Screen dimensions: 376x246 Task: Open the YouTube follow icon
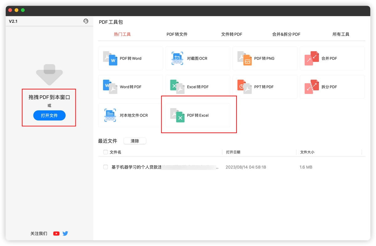(x=56, y=233)
